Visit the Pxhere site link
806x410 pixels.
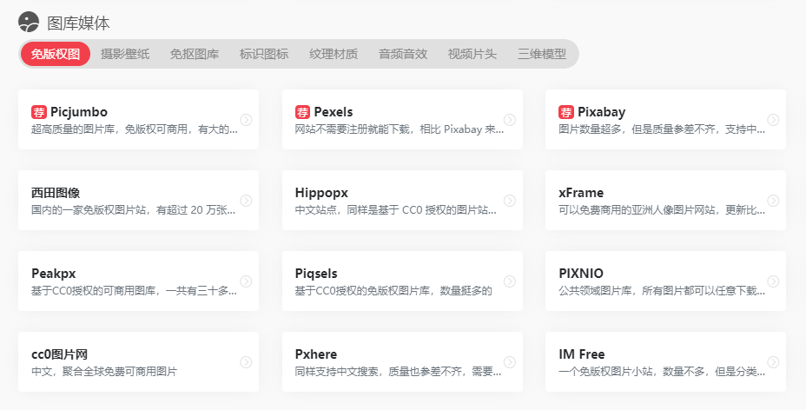point(316,354)
